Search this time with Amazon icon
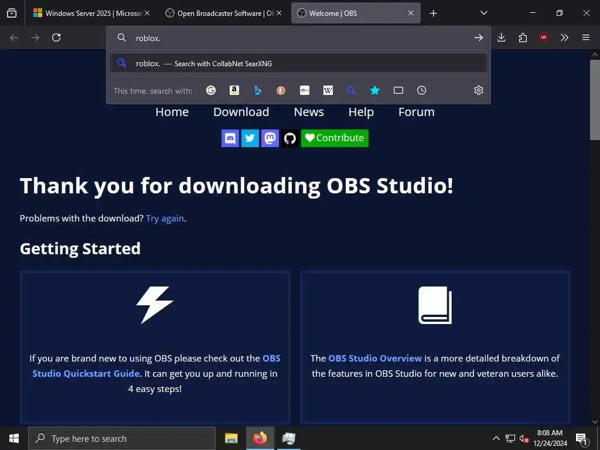 234,90
